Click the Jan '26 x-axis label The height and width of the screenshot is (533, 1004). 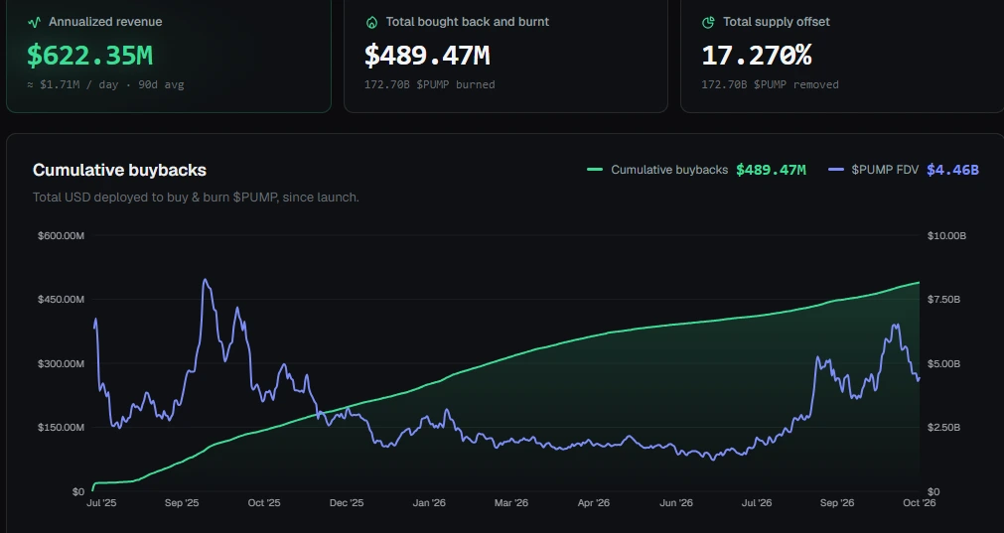(x=429, y=503)
